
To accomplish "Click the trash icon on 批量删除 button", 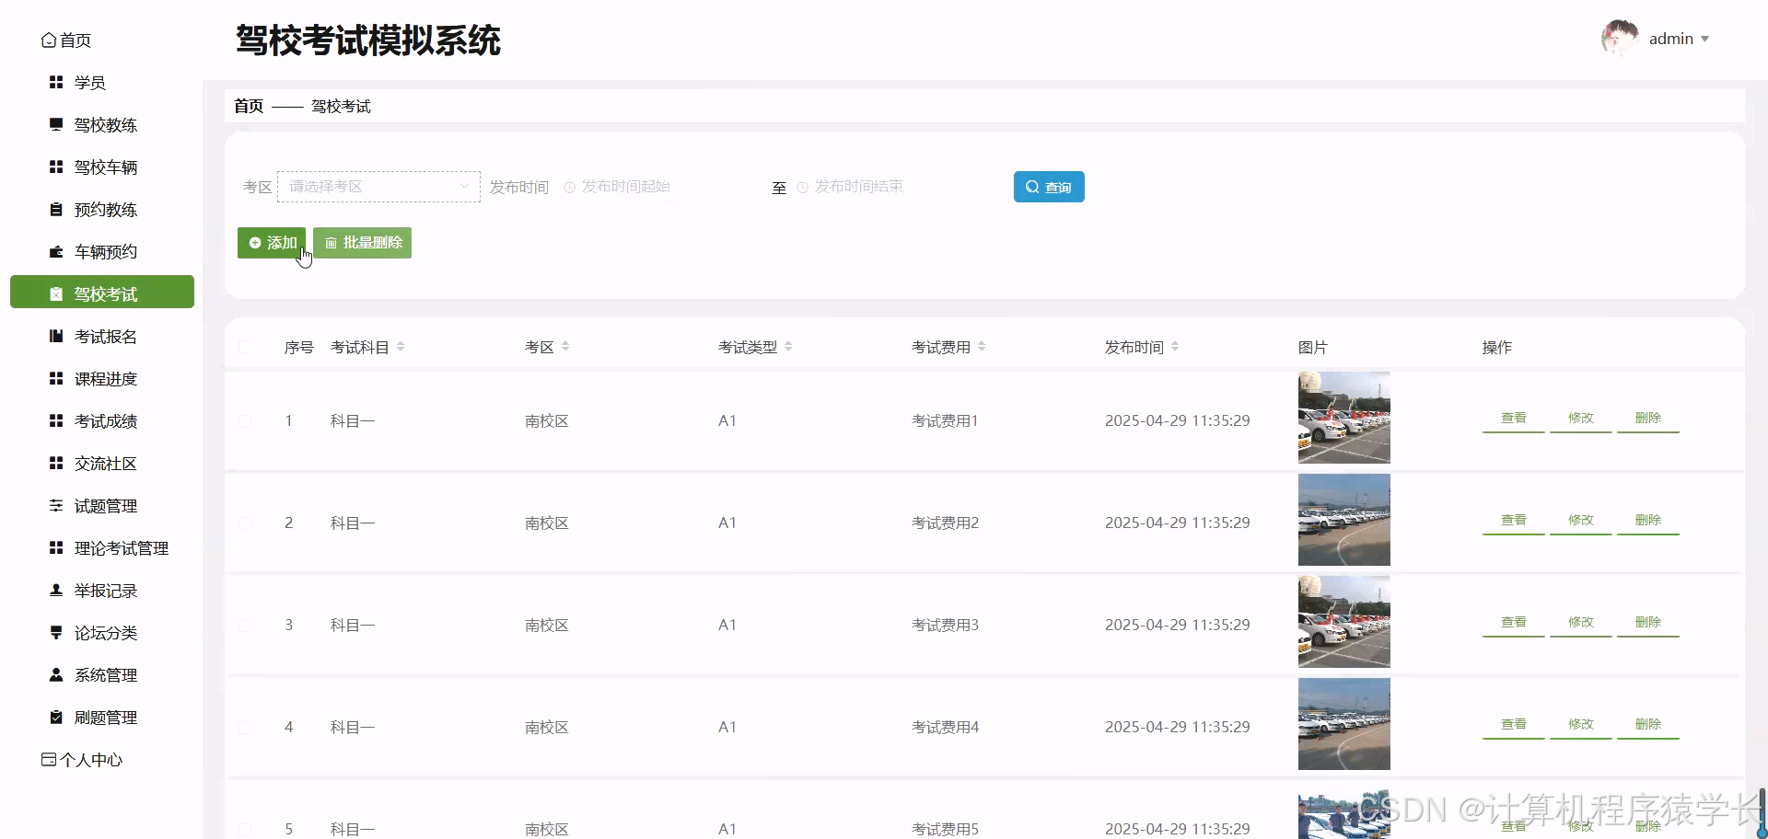I will 331,242.
